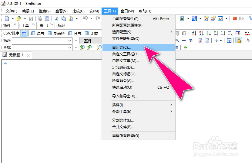Select 所有配置的属性(R) menu item
The image size is (252, 163).
pyautogui.click(x=139, y=25)
